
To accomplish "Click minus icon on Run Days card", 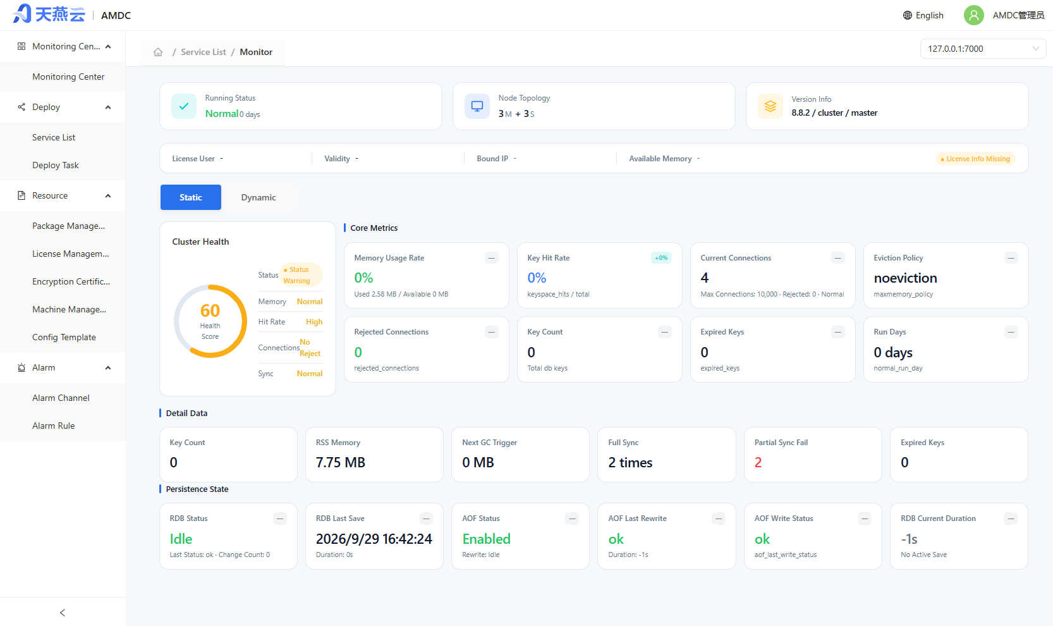I will pyautogui.click(x=1011, y=332).
